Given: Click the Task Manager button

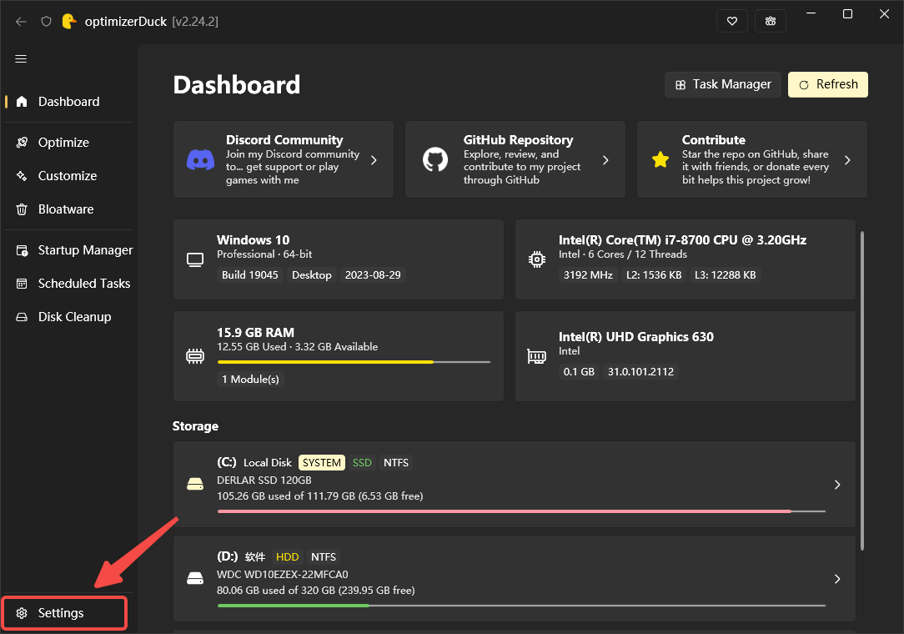Looking at the screenshot, I should coord(723,85).
